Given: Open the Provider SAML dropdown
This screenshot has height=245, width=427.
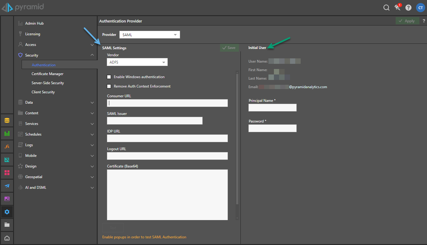Looking at the screenshot, I should click(x=149, y=35).
